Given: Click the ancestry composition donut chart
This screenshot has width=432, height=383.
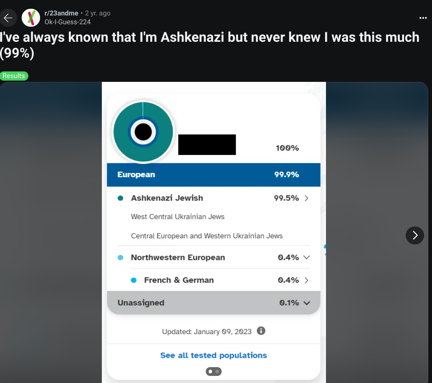Looking at the screenshot, I should (x=143, y=132).
